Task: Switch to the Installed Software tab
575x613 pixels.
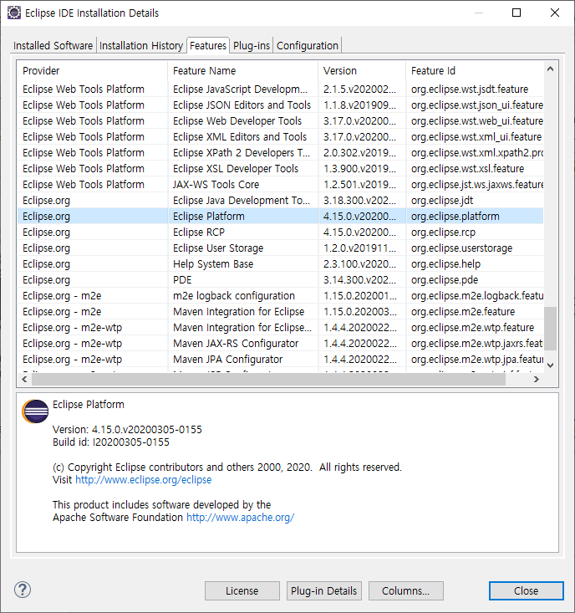Action: 53,46
